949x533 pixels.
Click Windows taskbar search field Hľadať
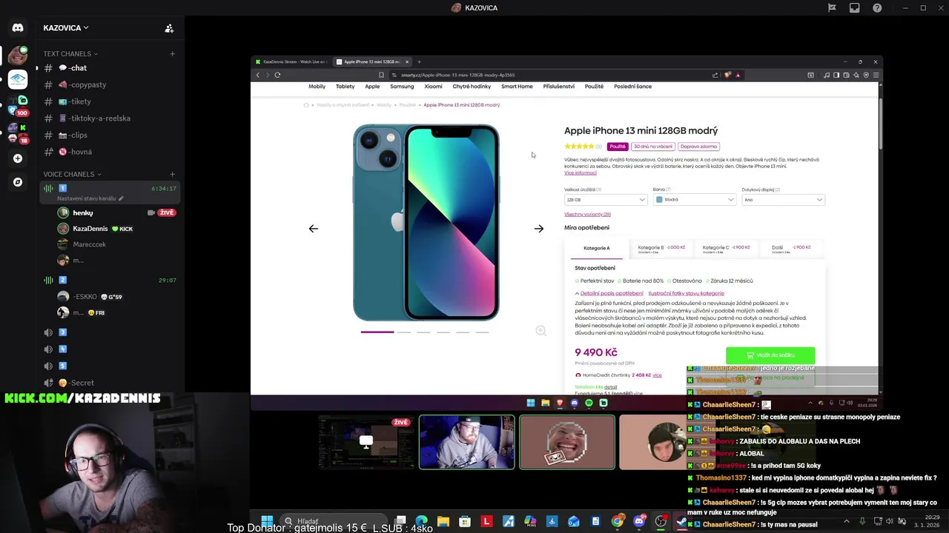click(x=334, y=521)
